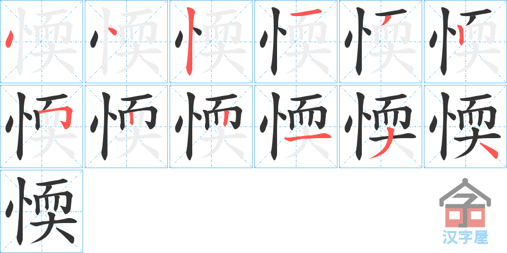
Task: Select eighth step with red inner vertical stroke
Action: [x=126, y=126]
